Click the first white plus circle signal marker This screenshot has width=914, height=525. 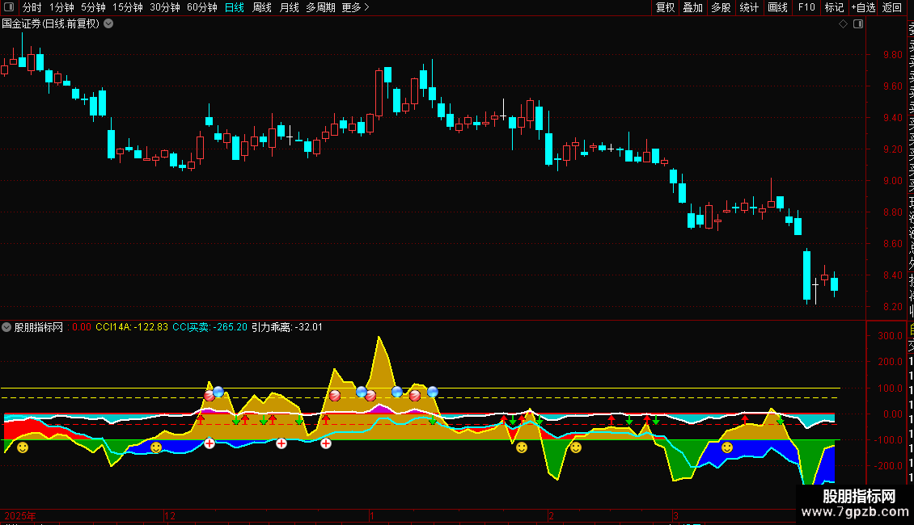click(209, 443)
